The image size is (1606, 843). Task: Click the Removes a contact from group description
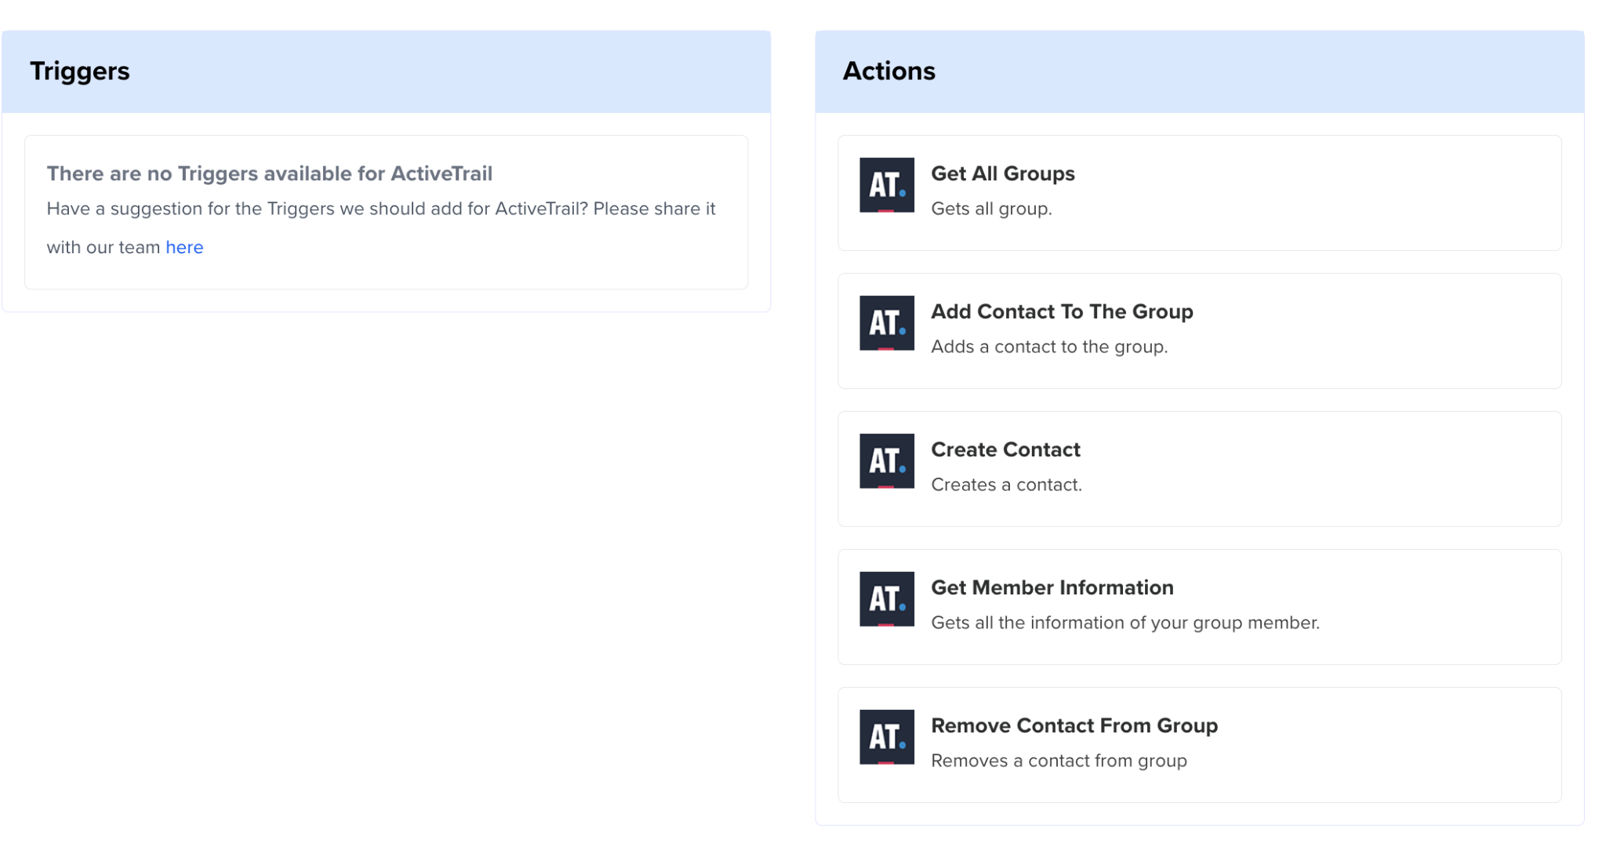tap(1059, 760)
